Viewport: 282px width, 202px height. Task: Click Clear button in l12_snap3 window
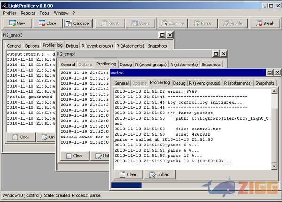pos(21,137)
